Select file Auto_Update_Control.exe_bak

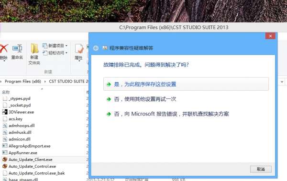coord(37,173)
